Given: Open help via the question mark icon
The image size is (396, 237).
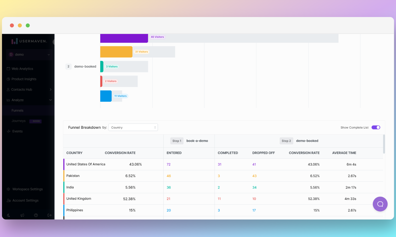Looking at the screenshot, I should (x=36, y=215).
